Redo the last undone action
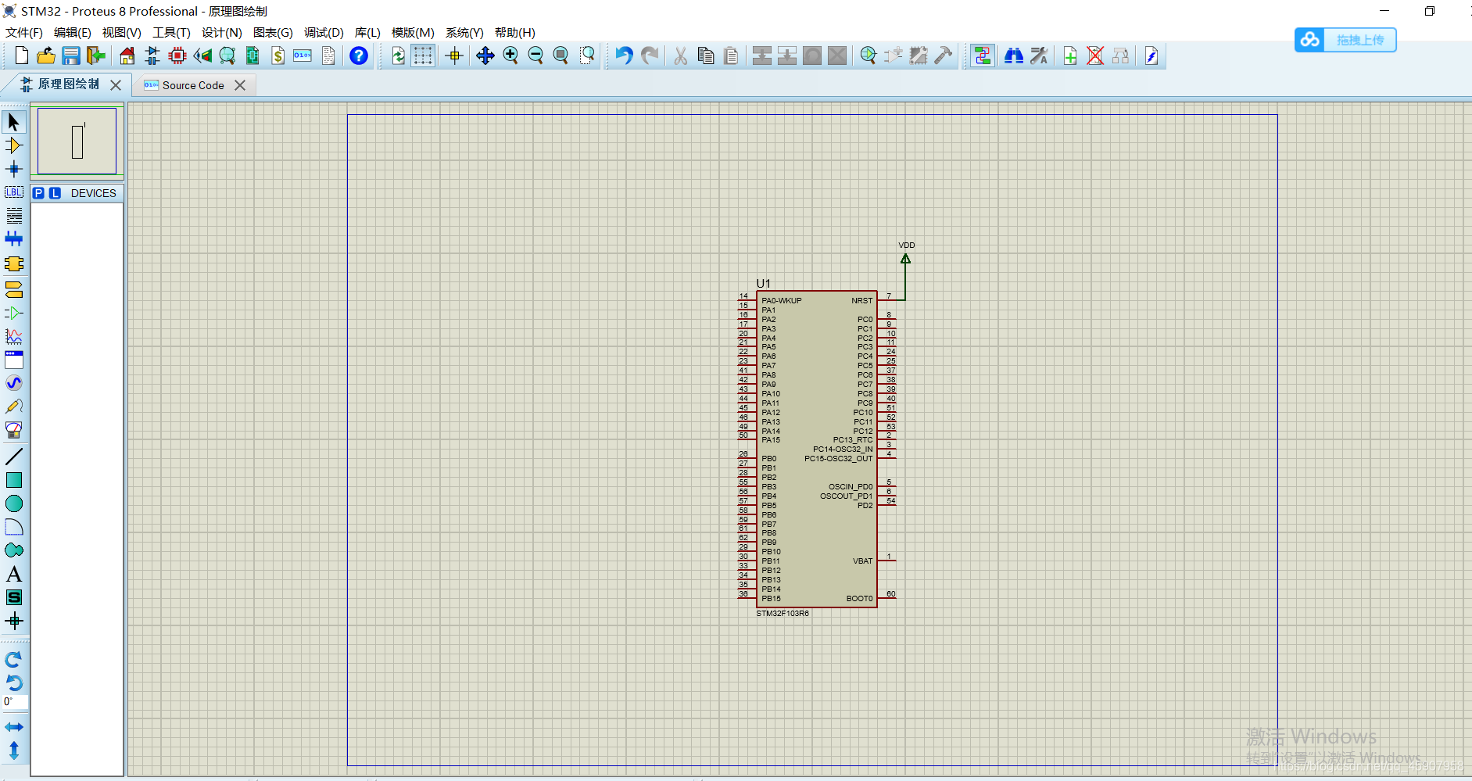Screen dimensions: 1472x781 coord(649,56)
